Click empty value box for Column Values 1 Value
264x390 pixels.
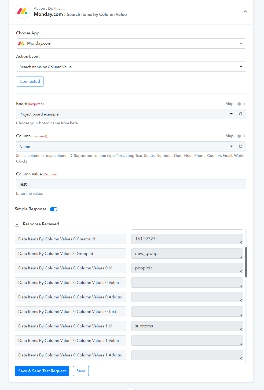(x=187, y=341)
